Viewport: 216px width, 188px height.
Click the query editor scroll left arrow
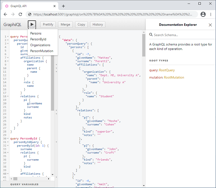(12, 179)
